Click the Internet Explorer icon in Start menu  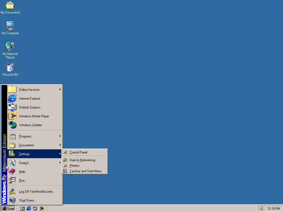pos(12,98)
